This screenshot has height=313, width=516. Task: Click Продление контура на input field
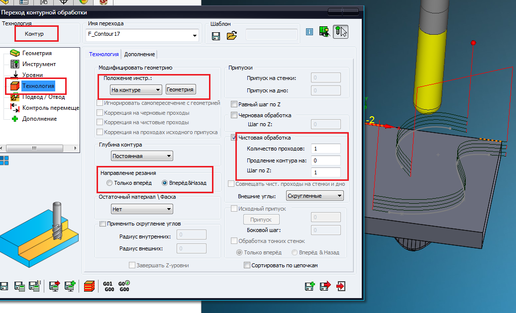click(326, 160)
